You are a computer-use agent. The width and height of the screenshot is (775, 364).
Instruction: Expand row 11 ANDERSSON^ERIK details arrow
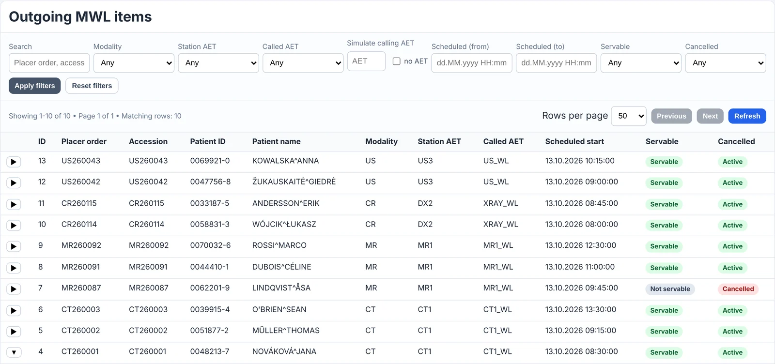pos(14,204)
